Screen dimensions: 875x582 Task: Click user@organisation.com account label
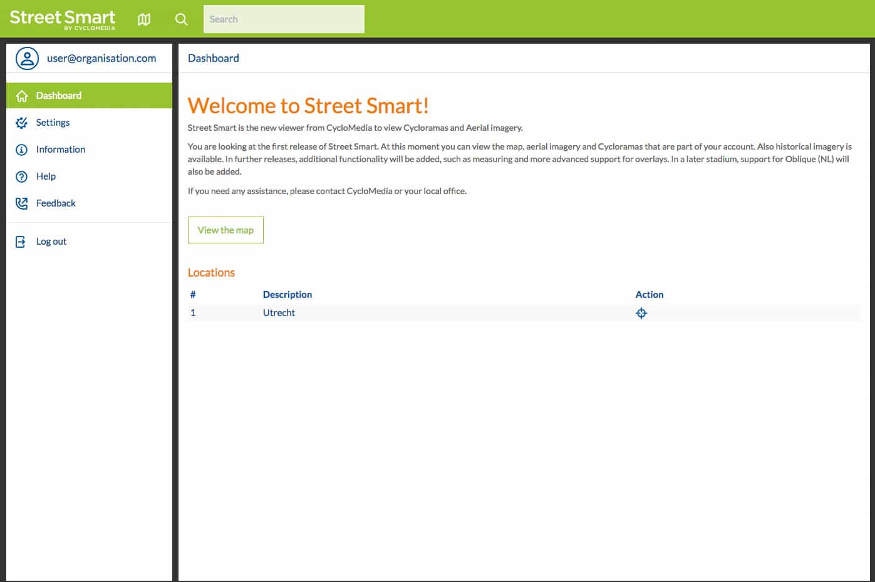pos(101,58)
